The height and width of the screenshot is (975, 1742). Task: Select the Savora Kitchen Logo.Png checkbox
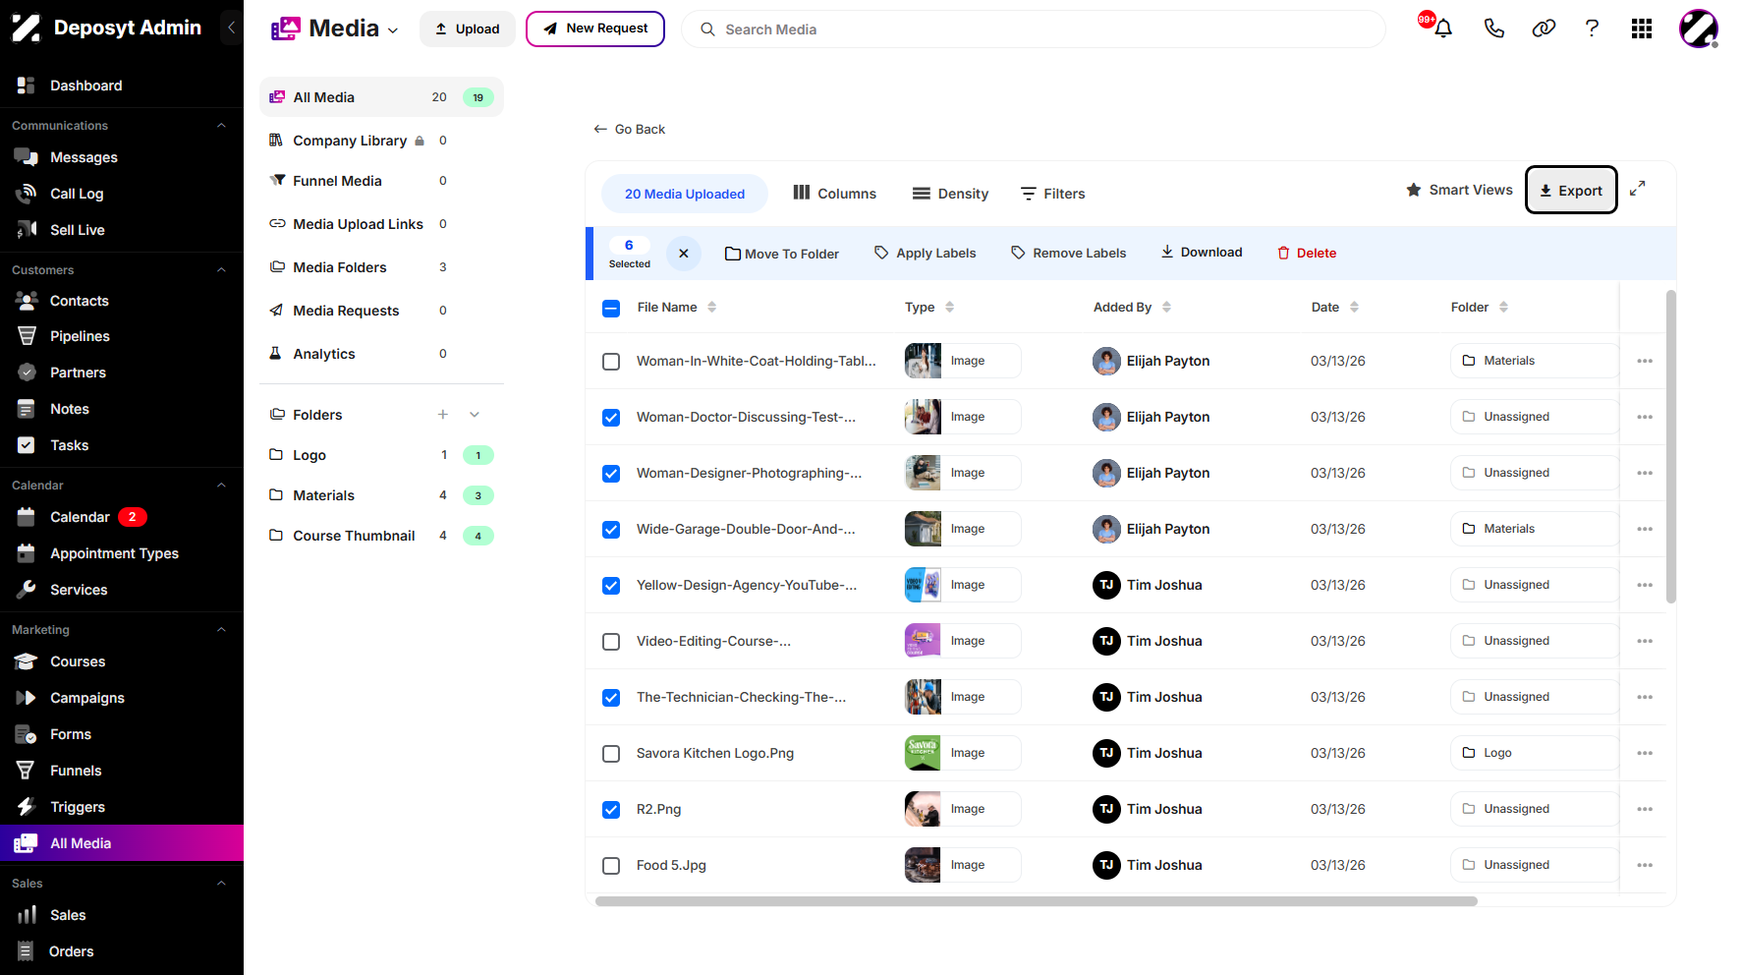[611, 754]
